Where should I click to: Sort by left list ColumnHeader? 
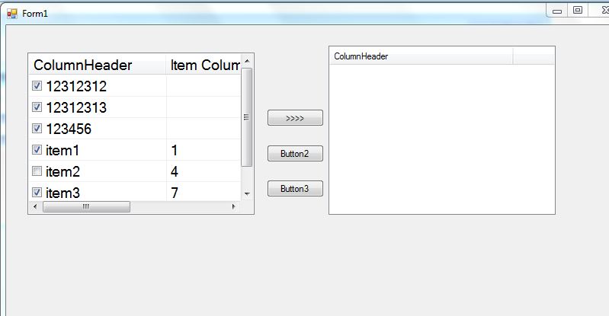click(x=95, y=65)
